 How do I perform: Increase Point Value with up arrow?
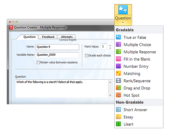(x=110, y=45)
